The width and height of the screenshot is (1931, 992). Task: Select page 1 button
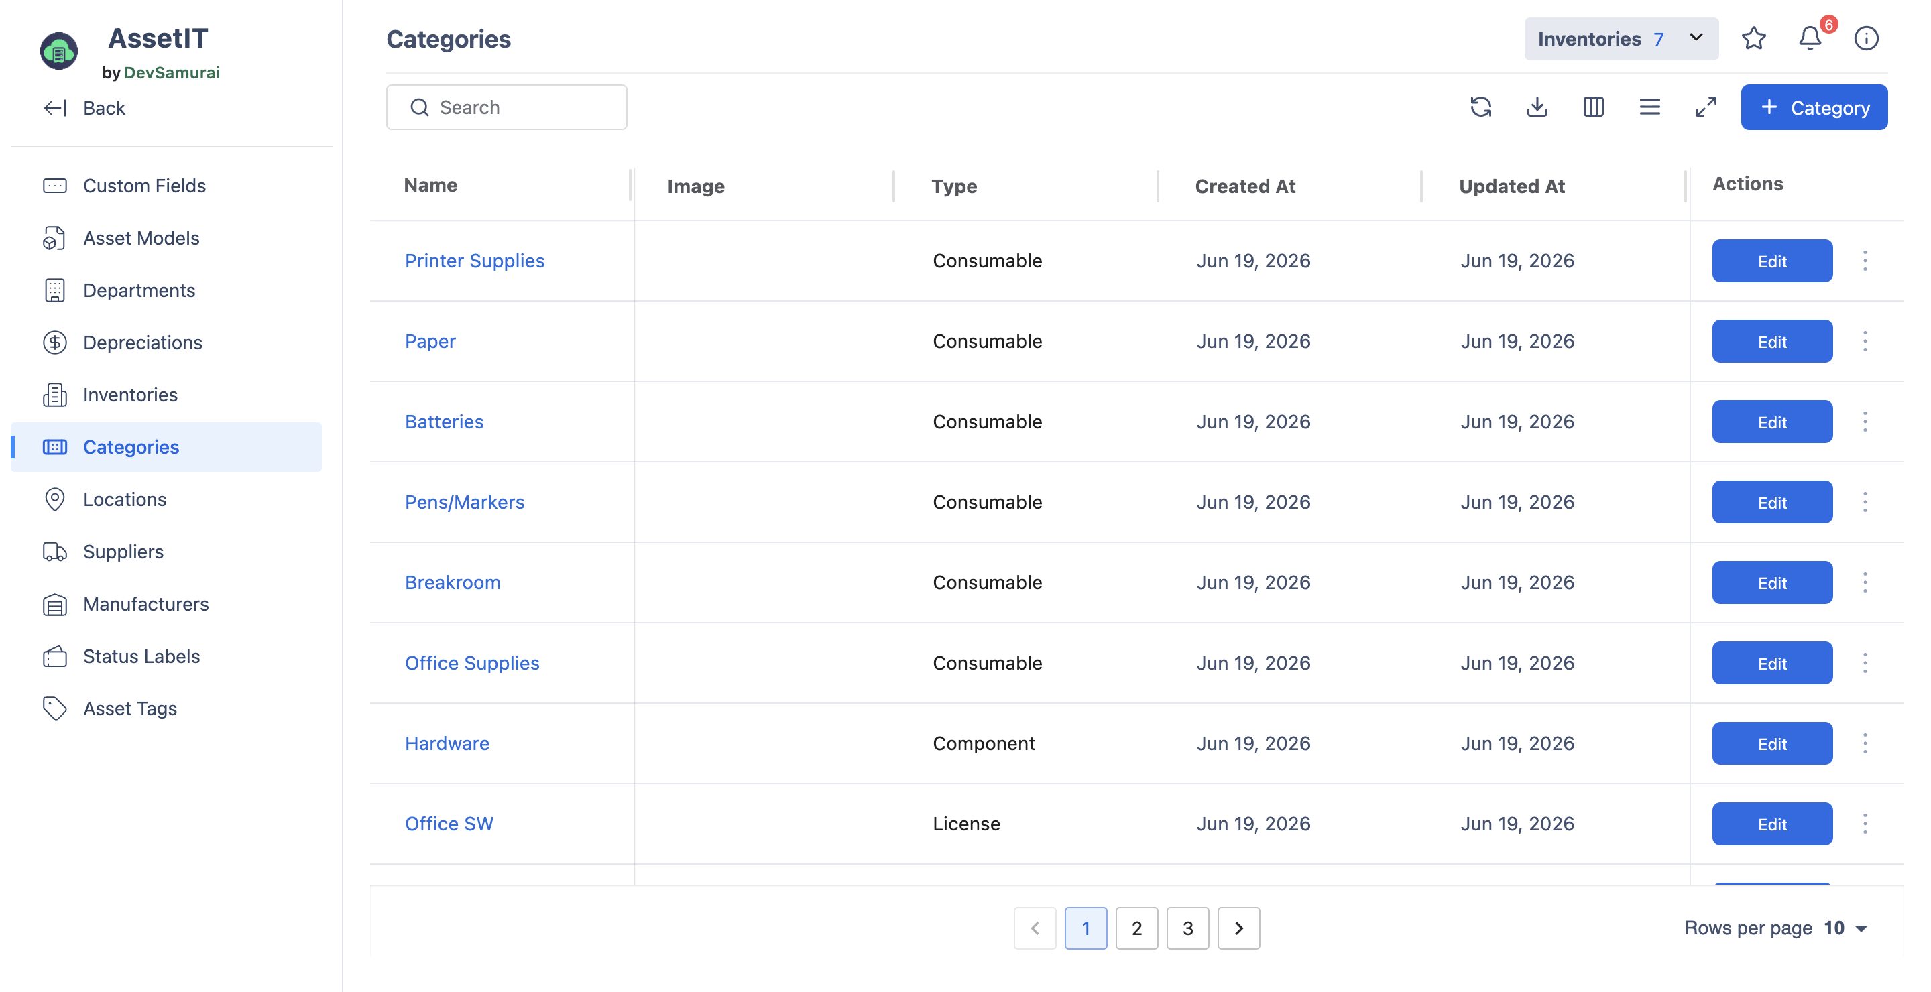point(1086,928)
